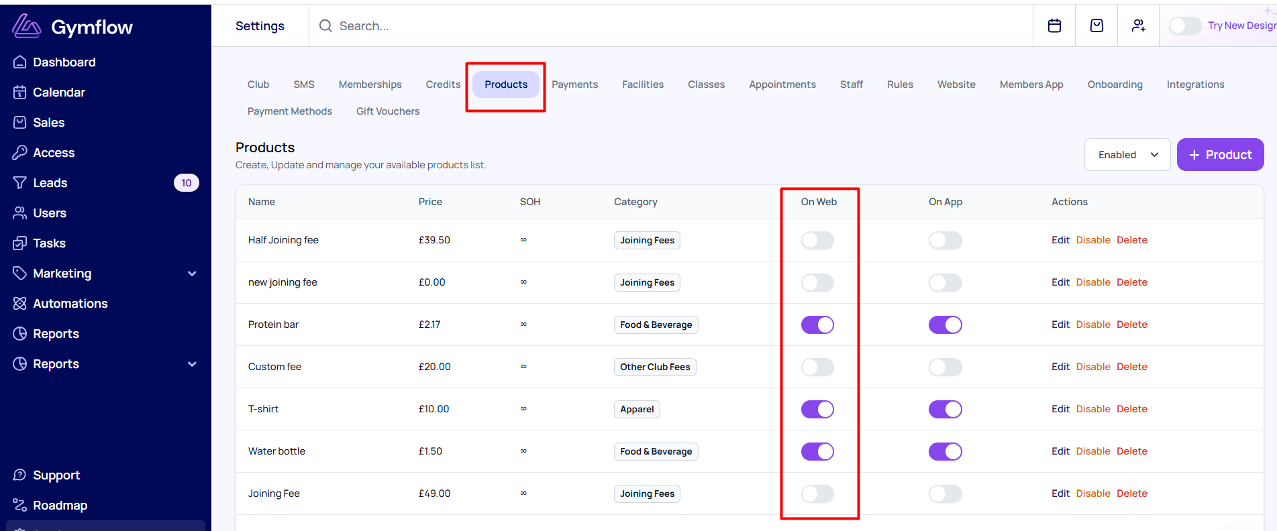
Task: Open Support via the chat icon
Action: tap(20, 475)
